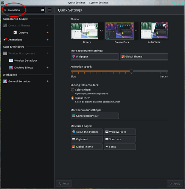Click the General Behaviour sidebar icon

pos(5,81)
